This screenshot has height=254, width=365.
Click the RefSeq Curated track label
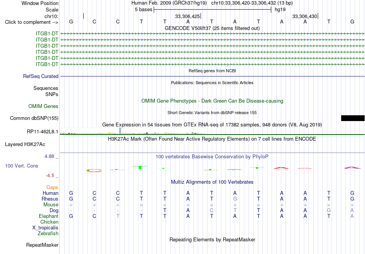tap(41, 76)
